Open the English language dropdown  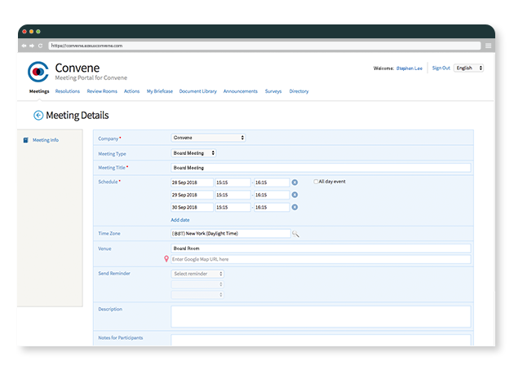coord(469,68)
